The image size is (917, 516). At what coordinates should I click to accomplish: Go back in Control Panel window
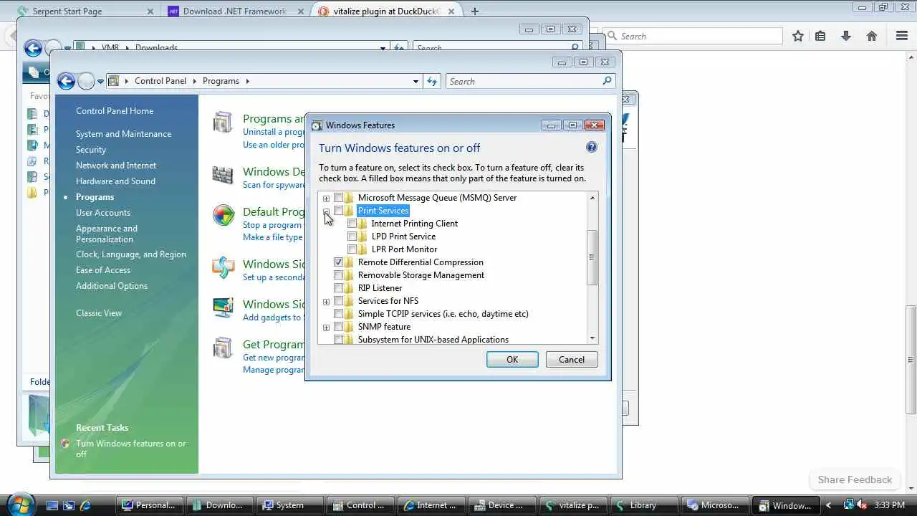coord(66,81)
